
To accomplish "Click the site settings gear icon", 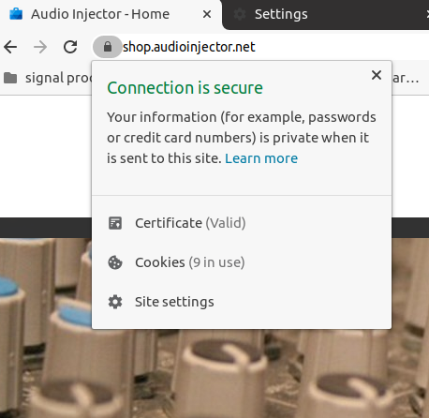I will tap(115, 302).
